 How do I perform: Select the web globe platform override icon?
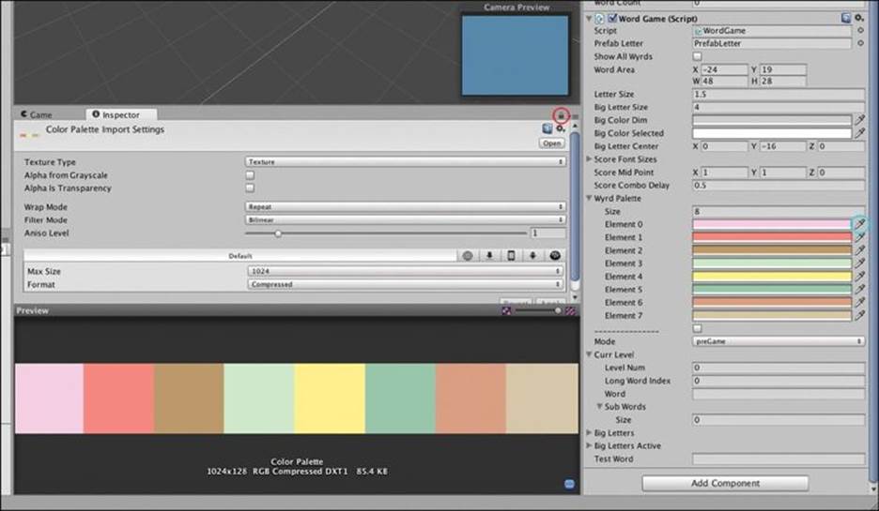[468, 256]
